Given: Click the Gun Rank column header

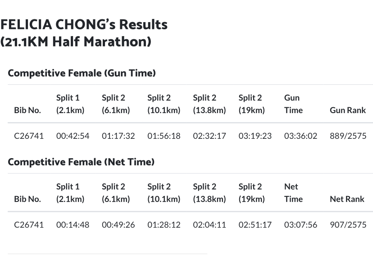Looking at the screenshot, I should tap(348, 110).
